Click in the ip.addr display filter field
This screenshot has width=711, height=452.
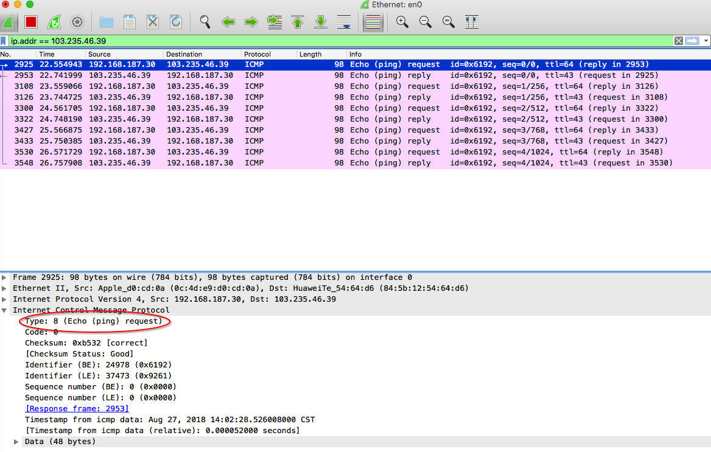click(x=340, y=41)
